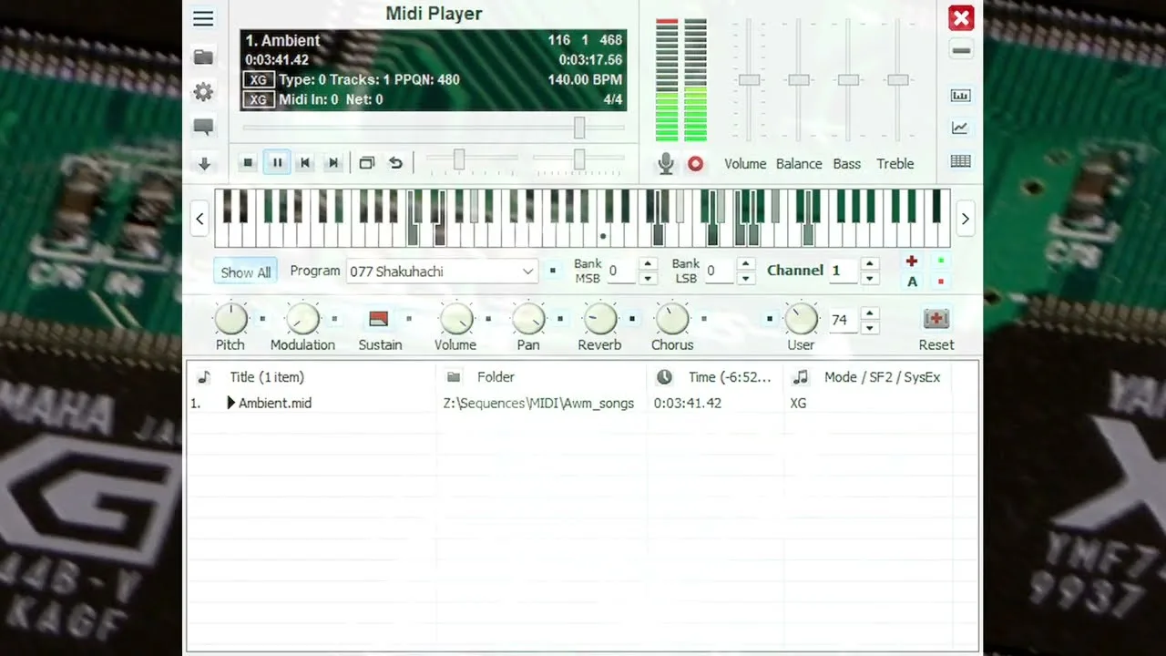1166x656 pixels.
Task: Click the red record button
Action: click(695, 164)
